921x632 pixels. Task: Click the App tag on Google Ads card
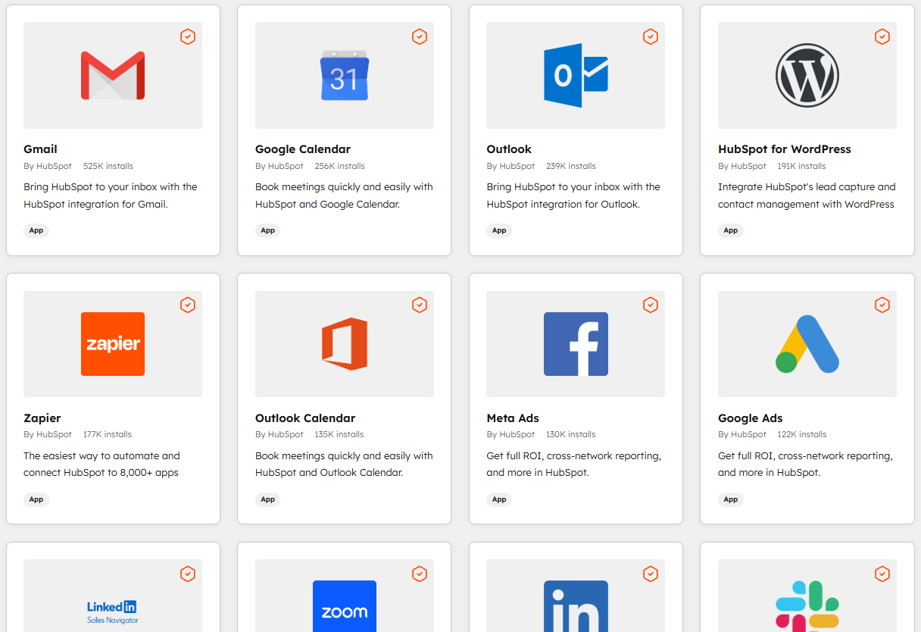[x=731, y=499]
